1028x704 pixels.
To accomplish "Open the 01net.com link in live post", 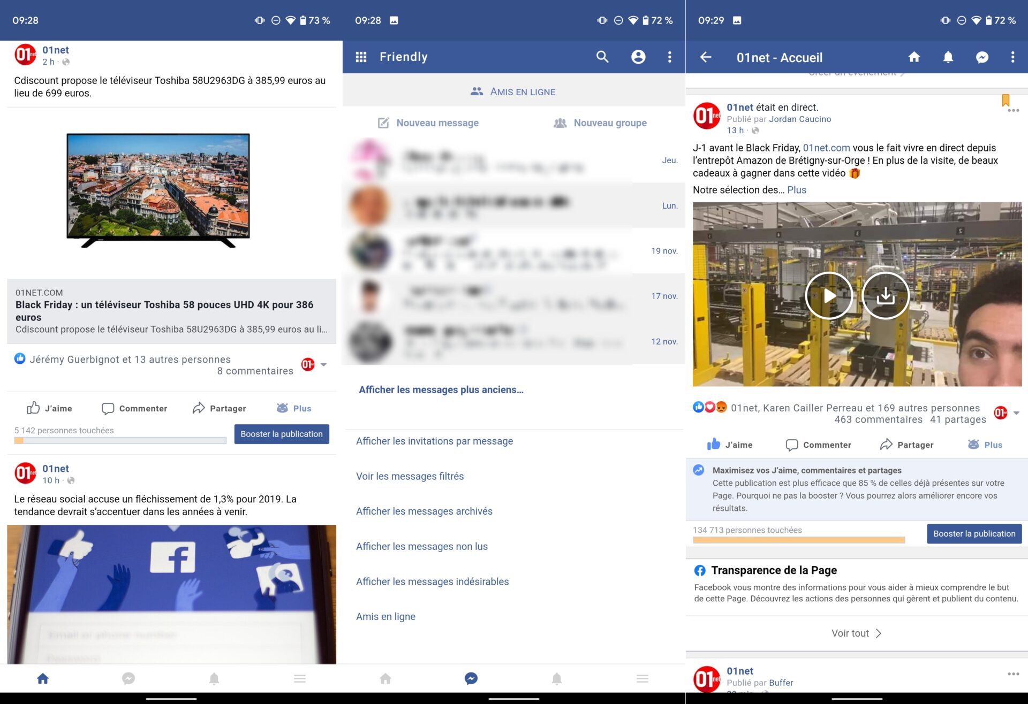I will click(x=826, y=148).
